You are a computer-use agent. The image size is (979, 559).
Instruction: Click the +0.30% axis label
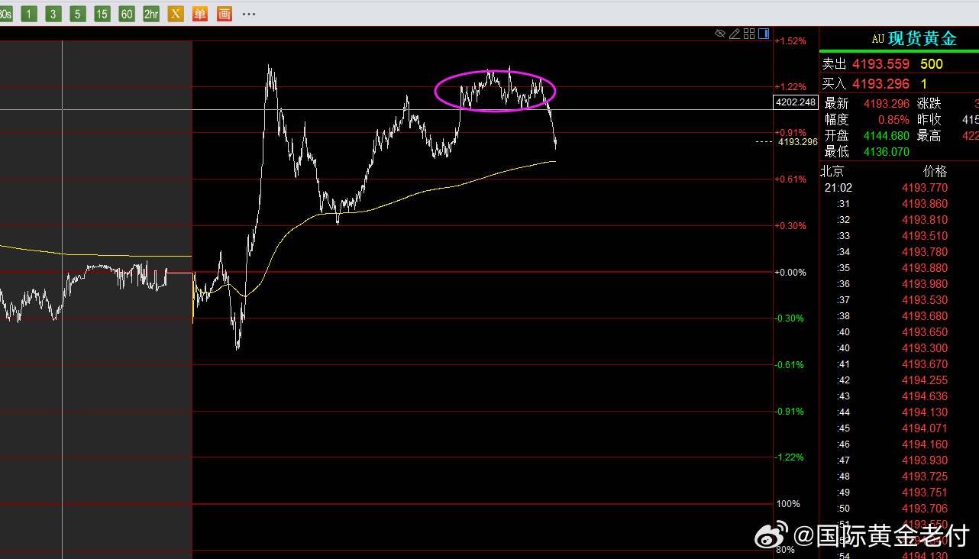click(x=790, y=226)
